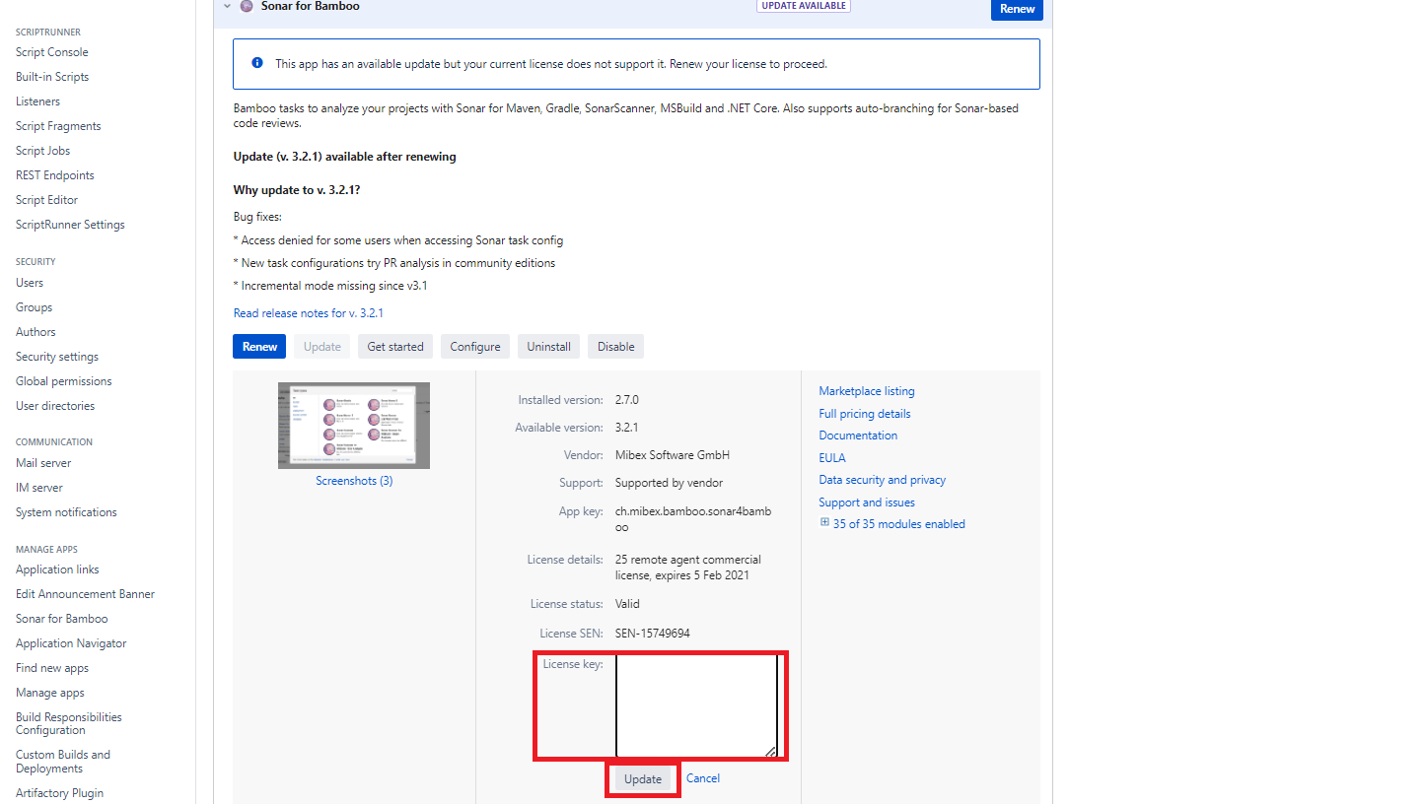The image size is (1424, 804).
Task: Click the license SEN value SEN-15749694
Action: tap(653, 634)
